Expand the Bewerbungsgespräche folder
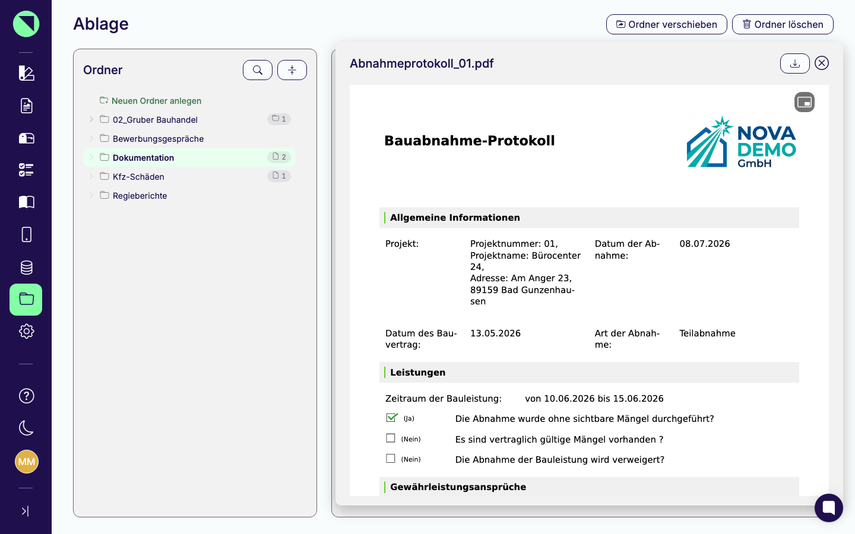This screenshot has height=534, width=855. tap(91, 138)
